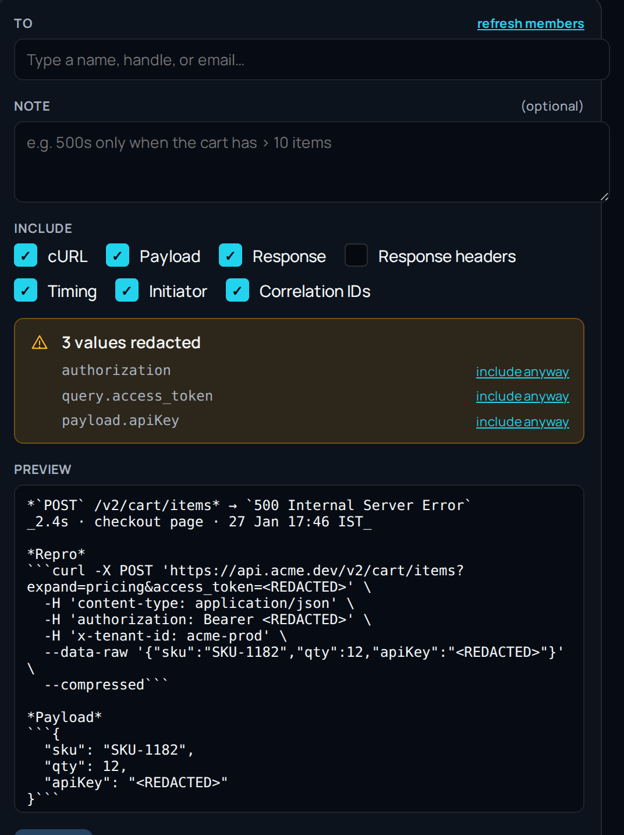Click the INCLUDE section label

43,228
